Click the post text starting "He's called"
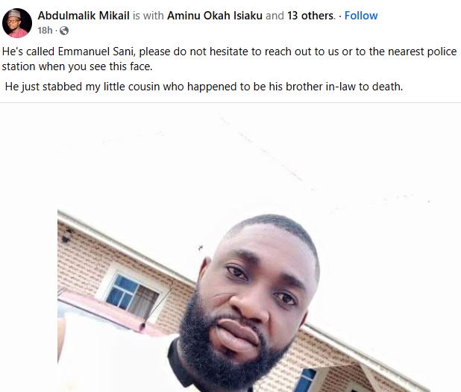Screen dimensions: 461x392 click(x=229, y=59)
